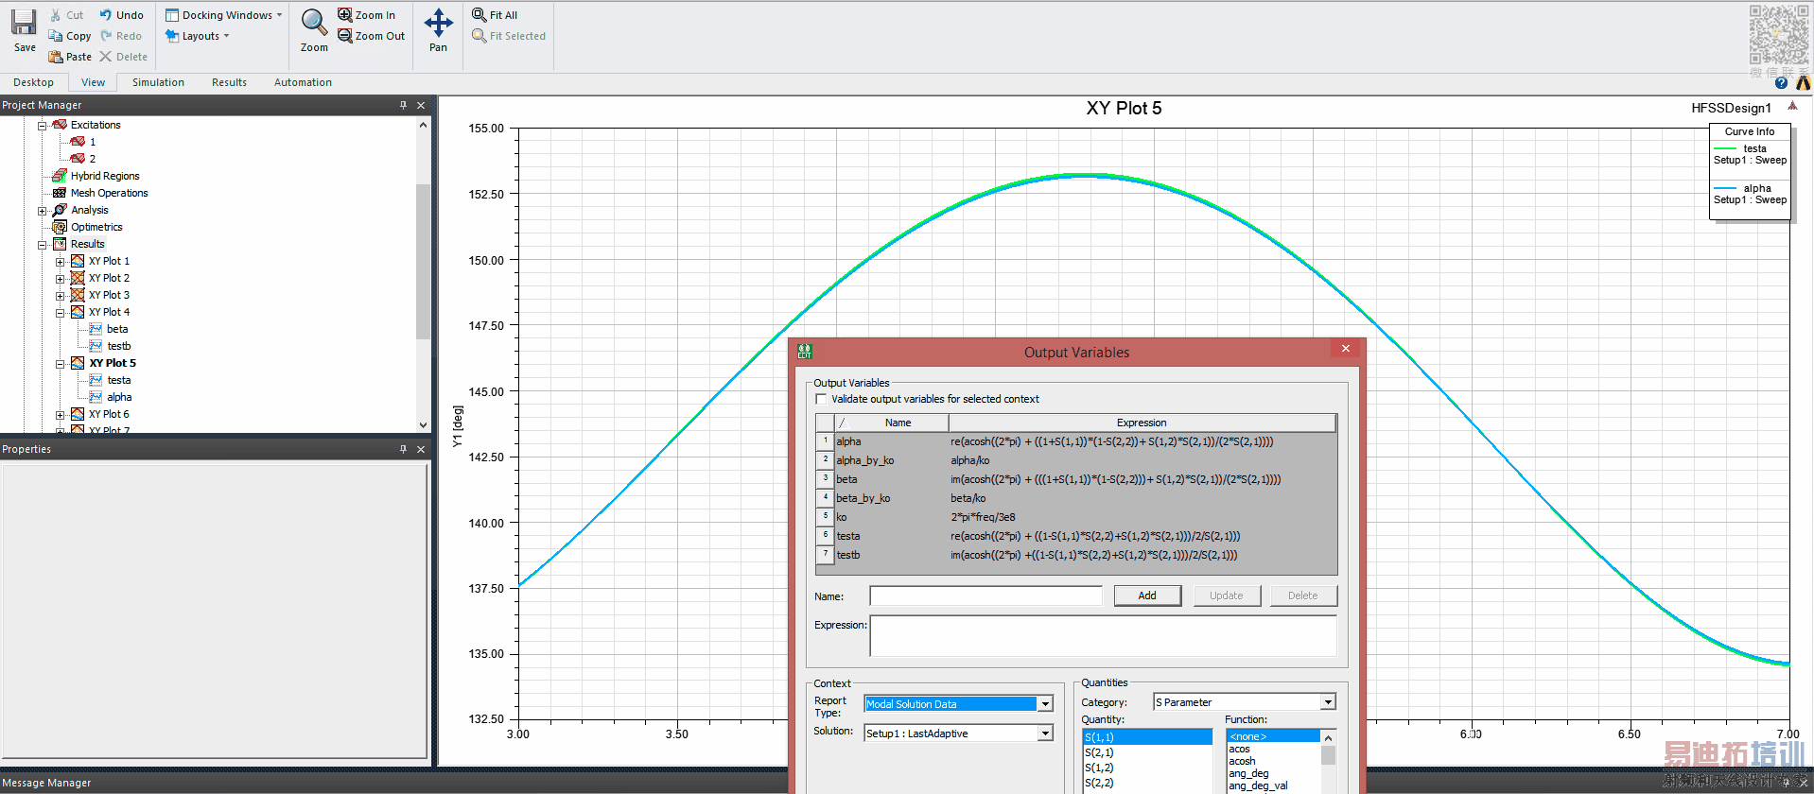The height and width of the screenshot is (794, 1814).
Task: Switch to the Simulation ribbon tab
Action: (x=158, y=82)
